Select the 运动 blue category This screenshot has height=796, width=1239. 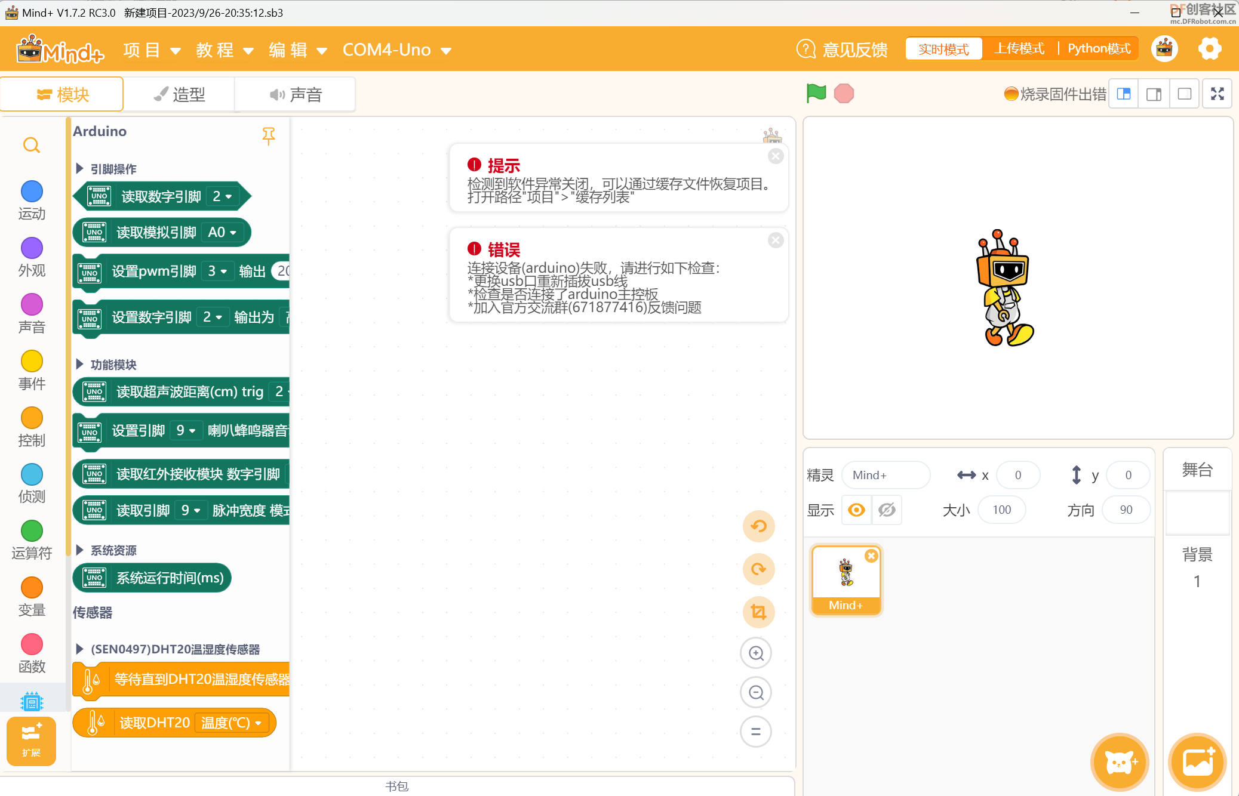(x=32, y=200)
